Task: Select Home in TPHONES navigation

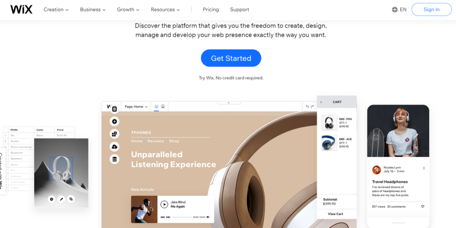Action: pyautogui.click(x=137, y=141)
